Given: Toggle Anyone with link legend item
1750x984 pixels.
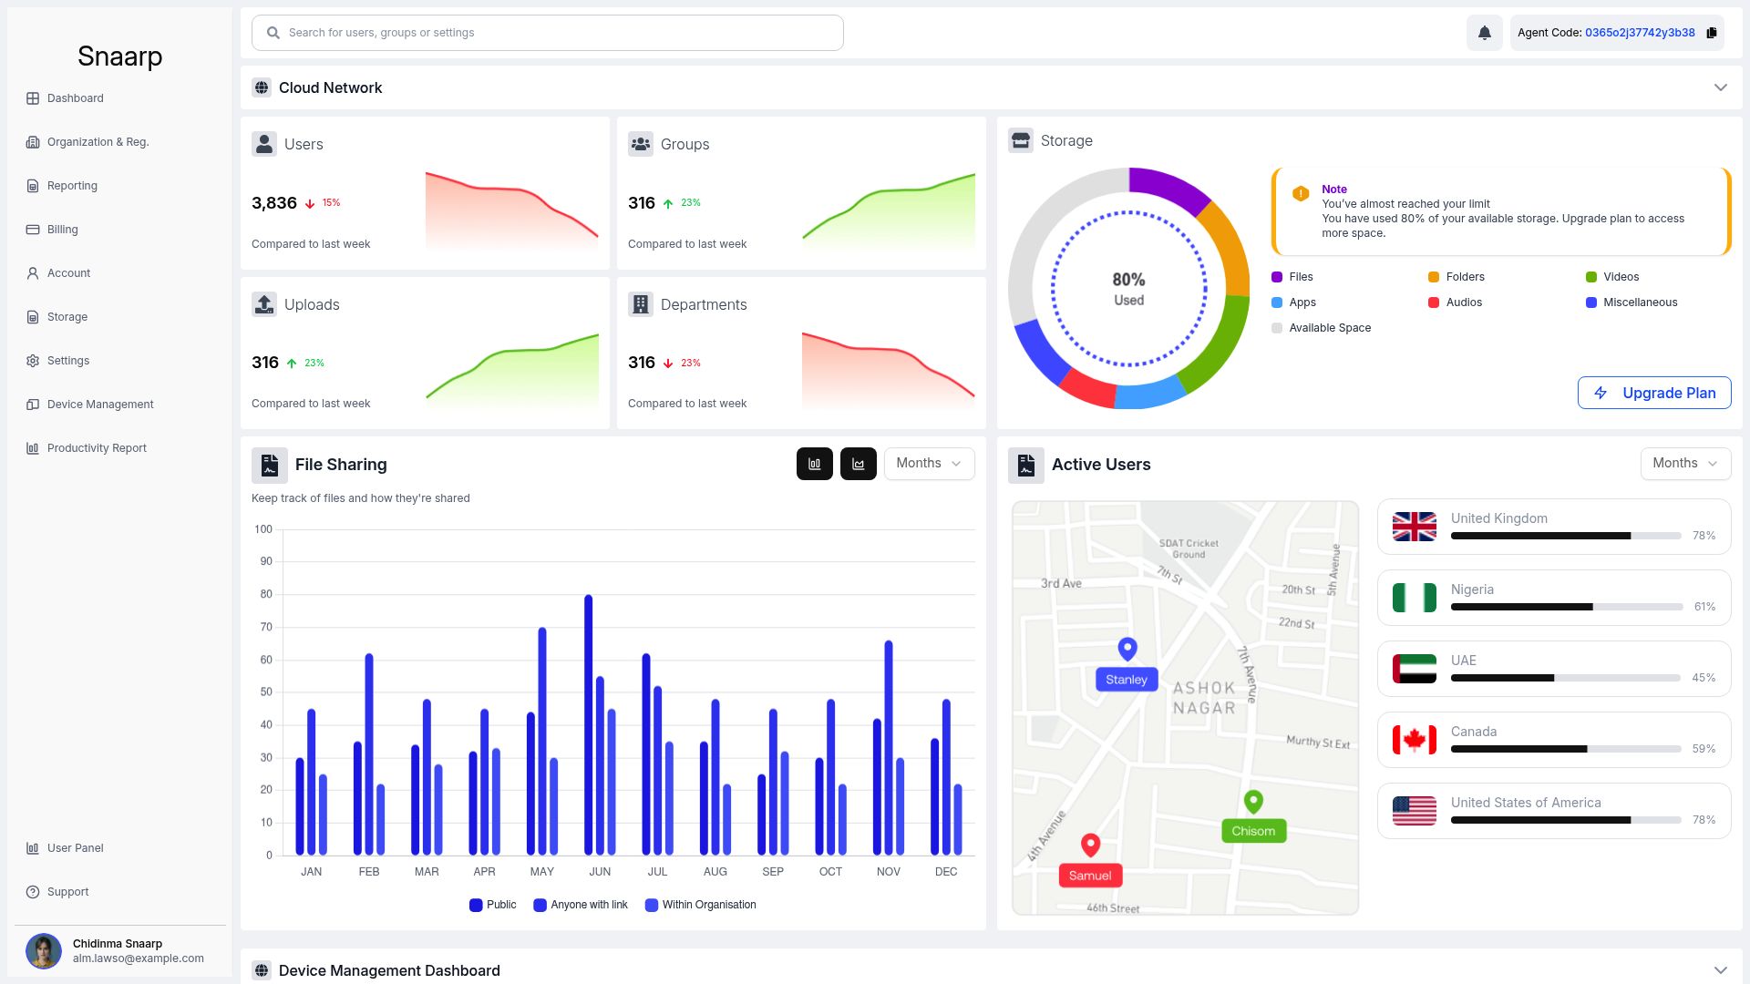Looking at the screenshot, I should click(581, 905).
